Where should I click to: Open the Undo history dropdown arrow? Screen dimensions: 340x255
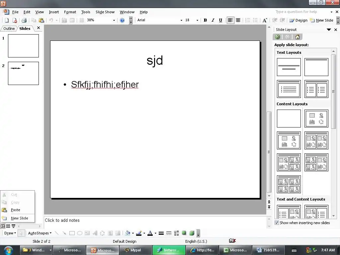pos(56,20)
